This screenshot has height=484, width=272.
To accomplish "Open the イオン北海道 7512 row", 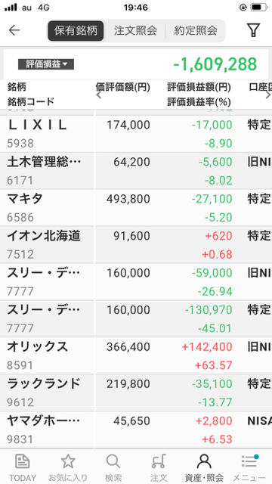I will coord(136,245).
